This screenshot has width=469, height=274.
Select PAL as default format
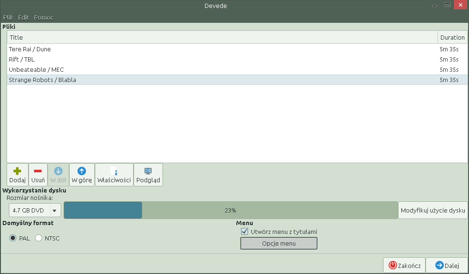click(x=13, y=238)
